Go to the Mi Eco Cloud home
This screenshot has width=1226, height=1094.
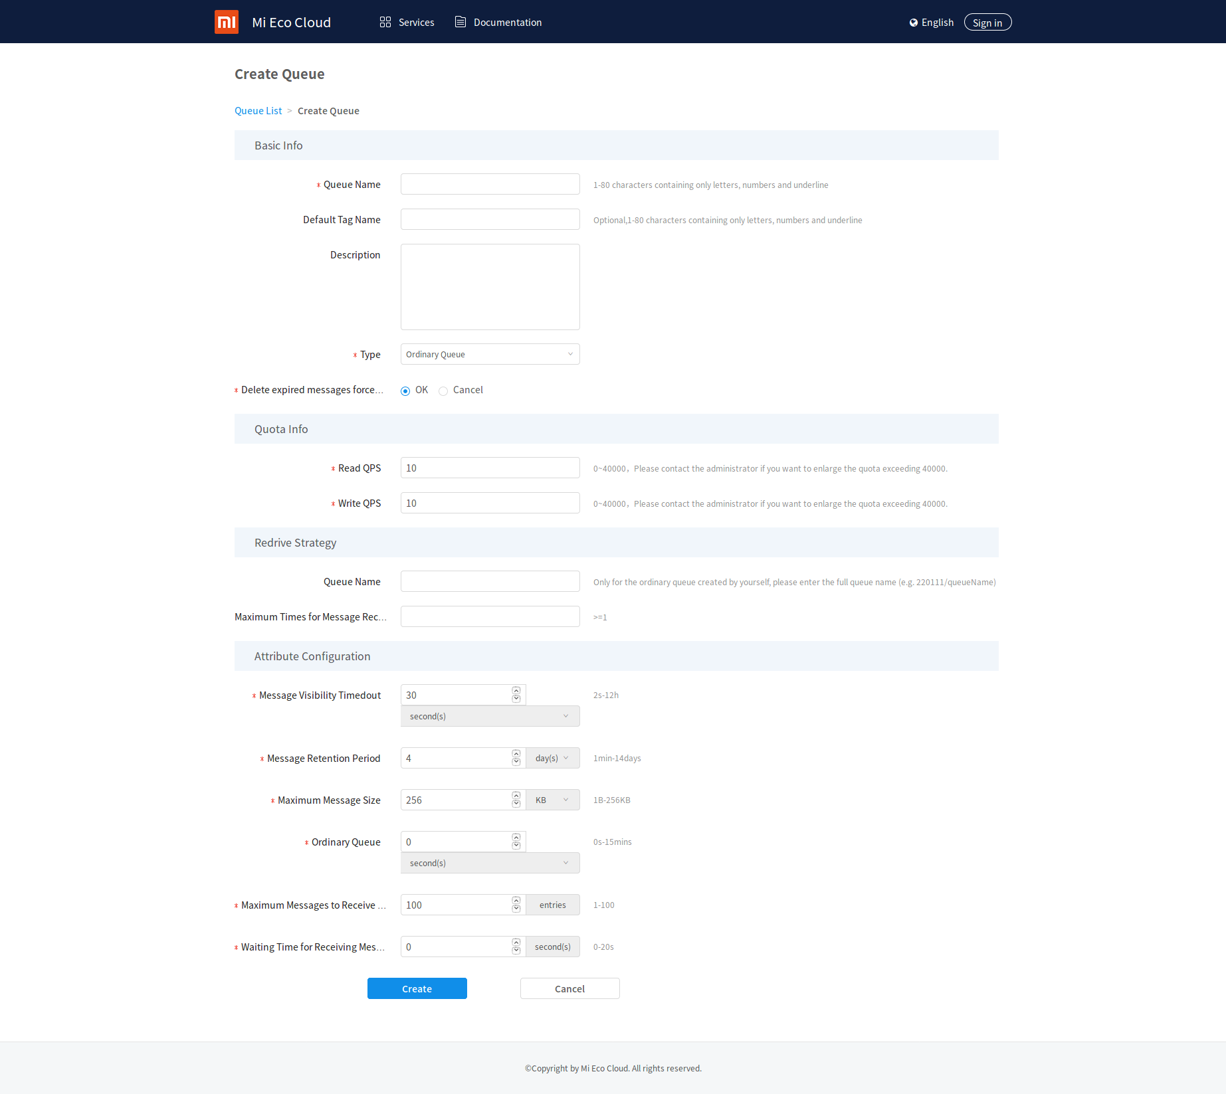click(291, 23)
